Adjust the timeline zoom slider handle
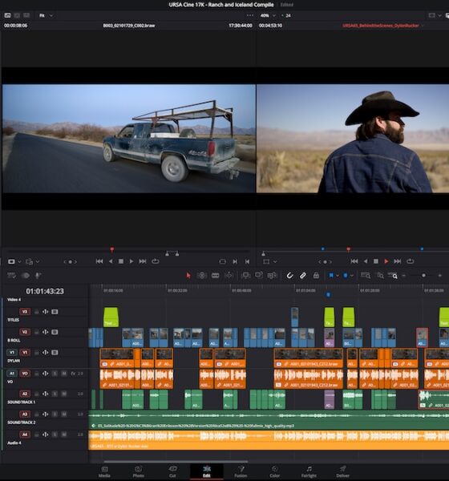Image resolution: width=449 pixels, height=481 pixels. [x=423, y=276]
